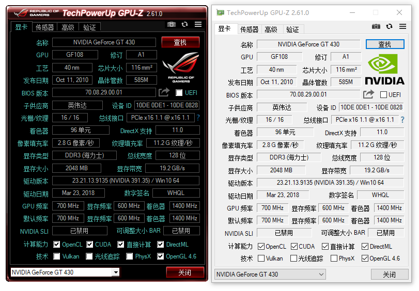Click 总线接口 PCIe field in ROG window
This screenshot has height=291, width=419.
click(160, 118)
